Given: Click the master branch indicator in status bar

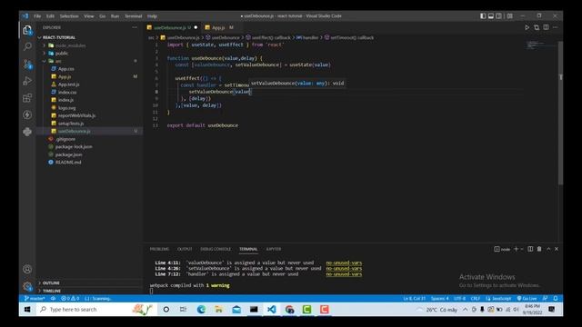Looking at the screenshot, I should point(35,299).
